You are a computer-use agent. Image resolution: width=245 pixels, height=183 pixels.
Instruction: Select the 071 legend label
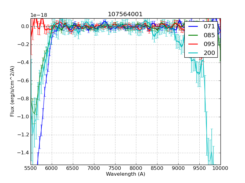209,27
